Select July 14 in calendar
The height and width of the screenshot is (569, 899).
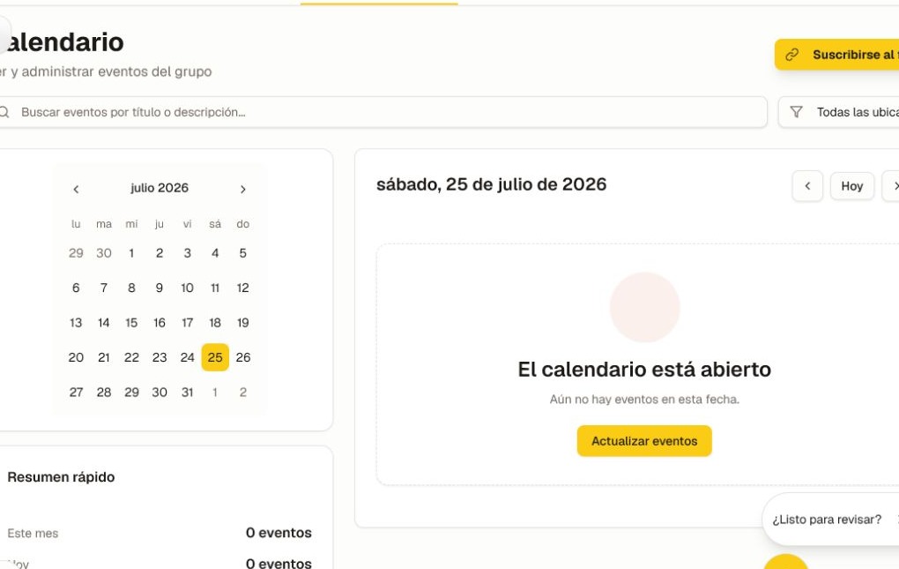[104, 322]
